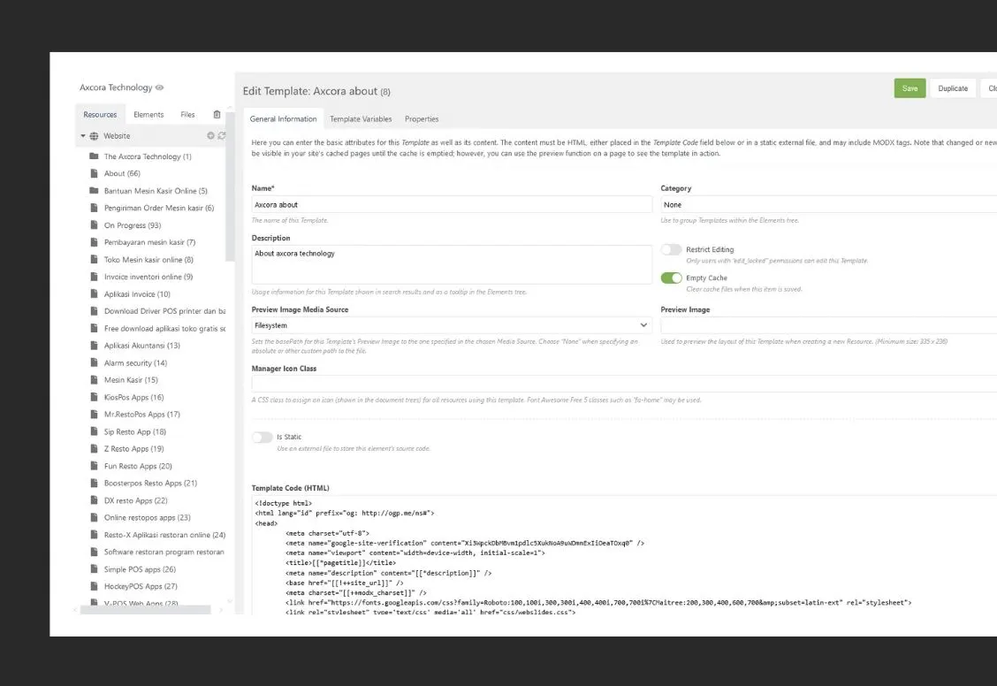This screenshot has width=997, height=686.
Task: Click the globe icon next to Website
Action: pos(94,136)
